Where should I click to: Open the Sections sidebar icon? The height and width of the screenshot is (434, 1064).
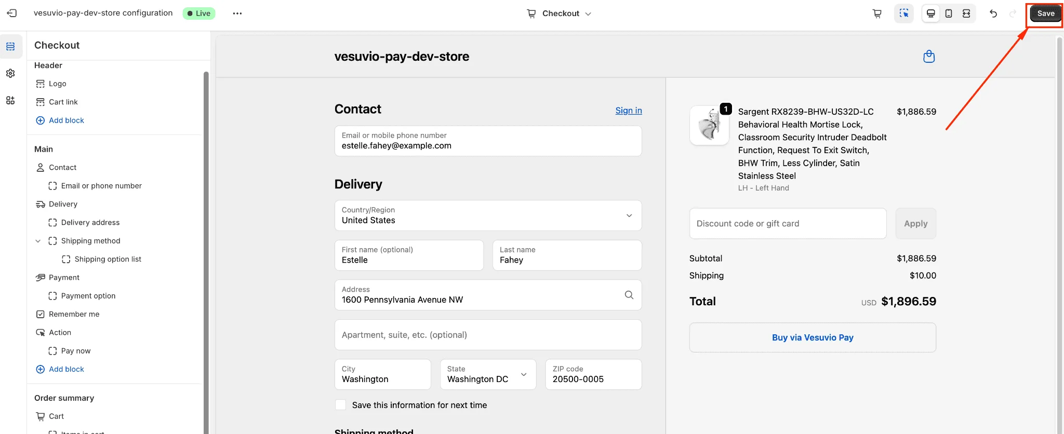(x=10, y=47)
